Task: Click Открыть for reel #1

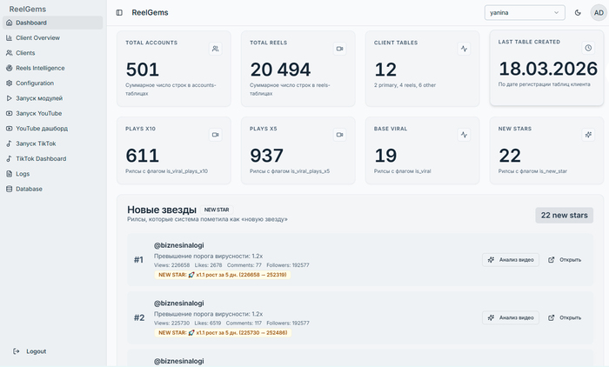Action: [565, 260]
